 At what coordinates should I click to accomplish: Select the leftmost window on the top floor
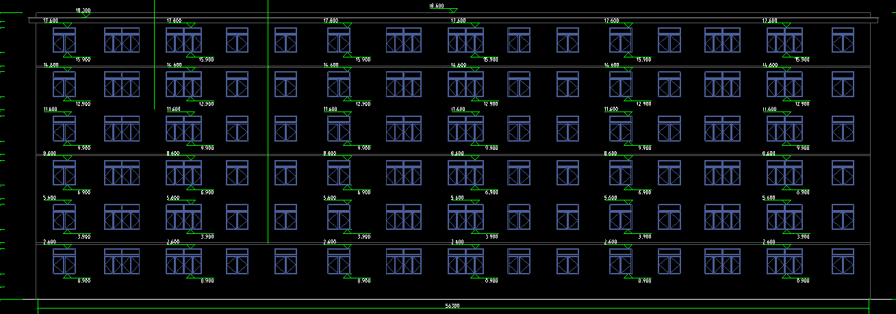click(x=64, y=40)
